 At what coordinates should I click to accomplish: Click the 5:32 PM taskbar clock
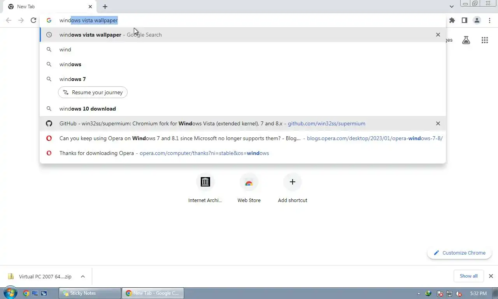click(478, 293)
